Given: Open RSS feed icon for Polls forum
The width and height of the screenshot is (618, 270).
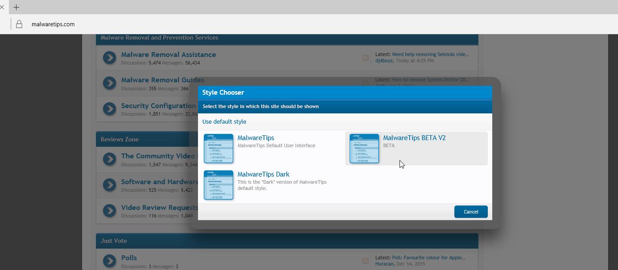Looking at the screenshot, I should click(365, 261).
